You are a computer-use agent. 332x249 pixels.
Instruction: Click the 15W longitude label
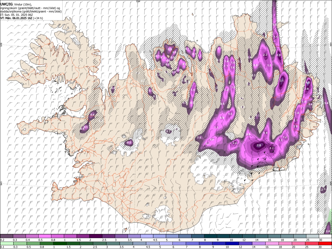point(274,1)
